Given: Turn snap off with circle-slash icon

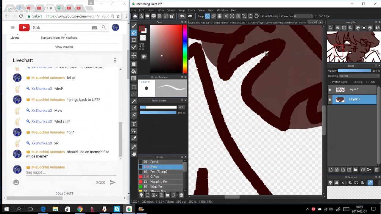Looking at the screenshot, I should tap(207, 16).
